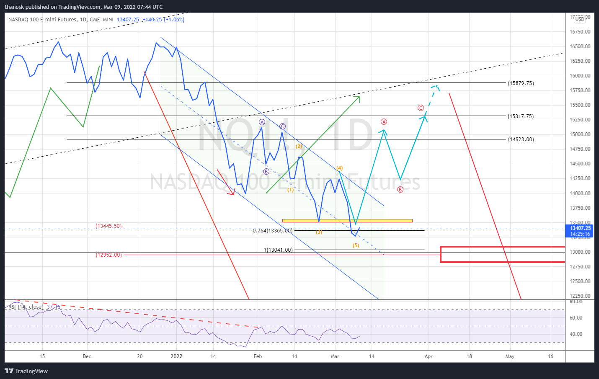
Task: Click the 13407.25 last price in the header
Action: [x=128, y=20]
